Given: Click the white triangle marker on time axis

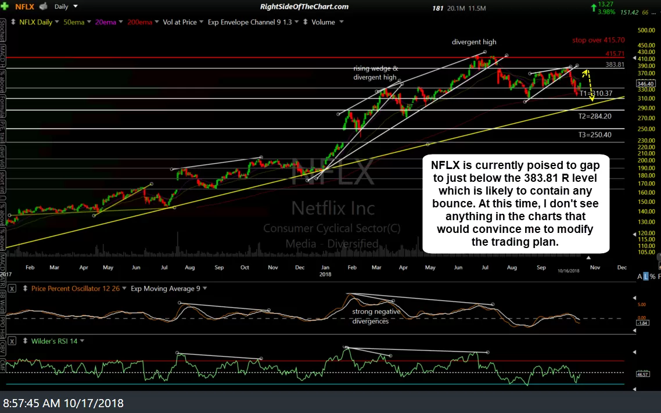Looking at the screenshot, I should 588,257.
